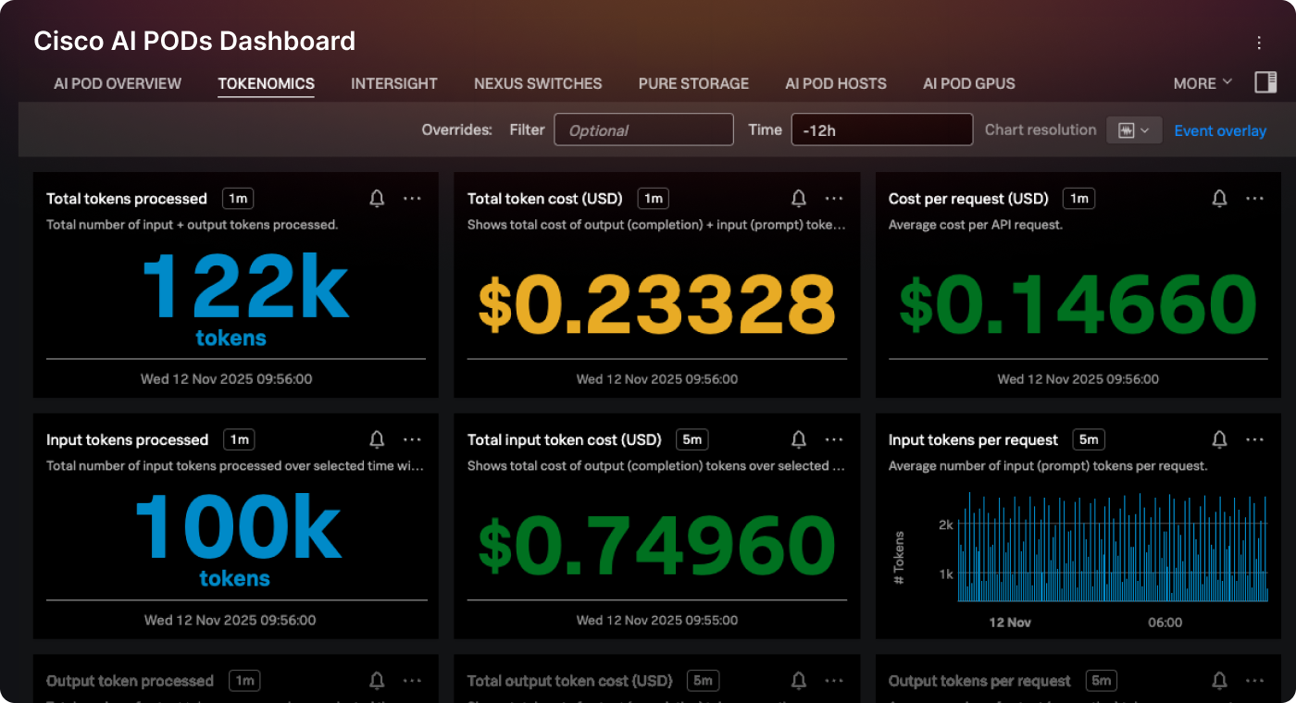Click 1m badge on Total token cost (USD) card
This screenshot has height=703, width=1296.
pyautogui.click(x=653, y=198)
